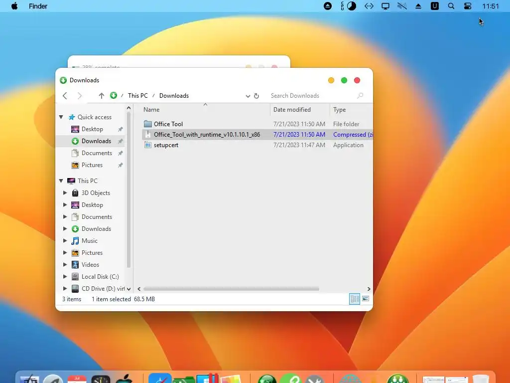The width and height of the screenshot is (510, 383).
Task: Go back using the back arrow
Action: tap(65, 96)
